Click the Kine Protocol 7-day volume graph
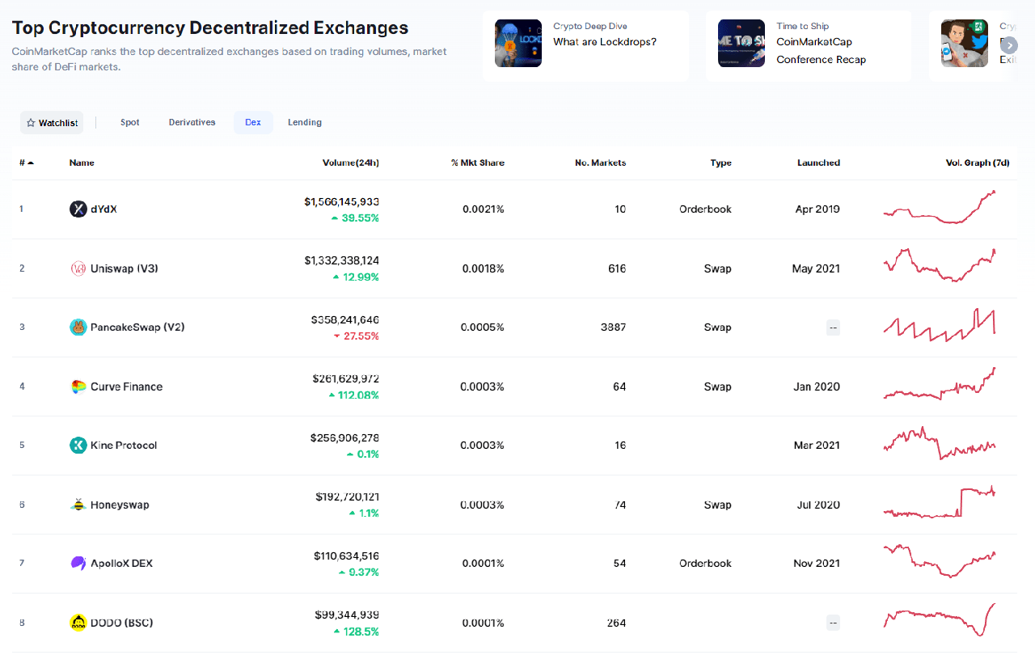The height and width of the screenshot is (655, 1035). click(x=940, y=443)
